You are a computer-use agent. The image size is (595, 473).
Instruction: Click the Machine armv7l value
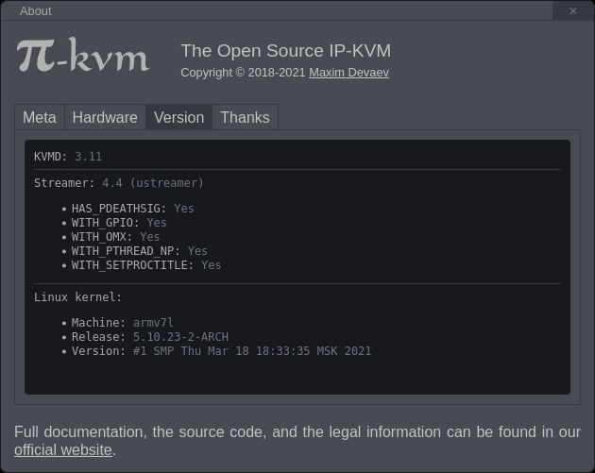153,323
